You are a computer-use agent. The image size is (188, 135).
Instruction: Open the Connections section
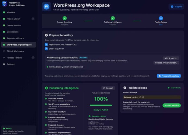[19, 32]
